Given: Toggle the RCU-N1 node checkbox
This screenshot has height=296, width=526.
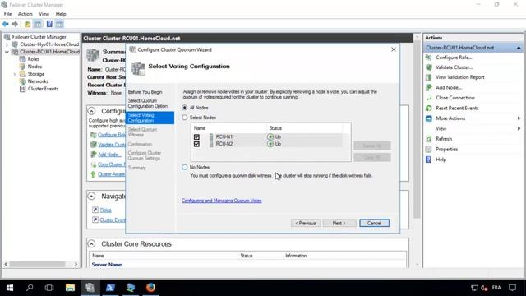Looking at the screenshot, I should tap(196, 137).
